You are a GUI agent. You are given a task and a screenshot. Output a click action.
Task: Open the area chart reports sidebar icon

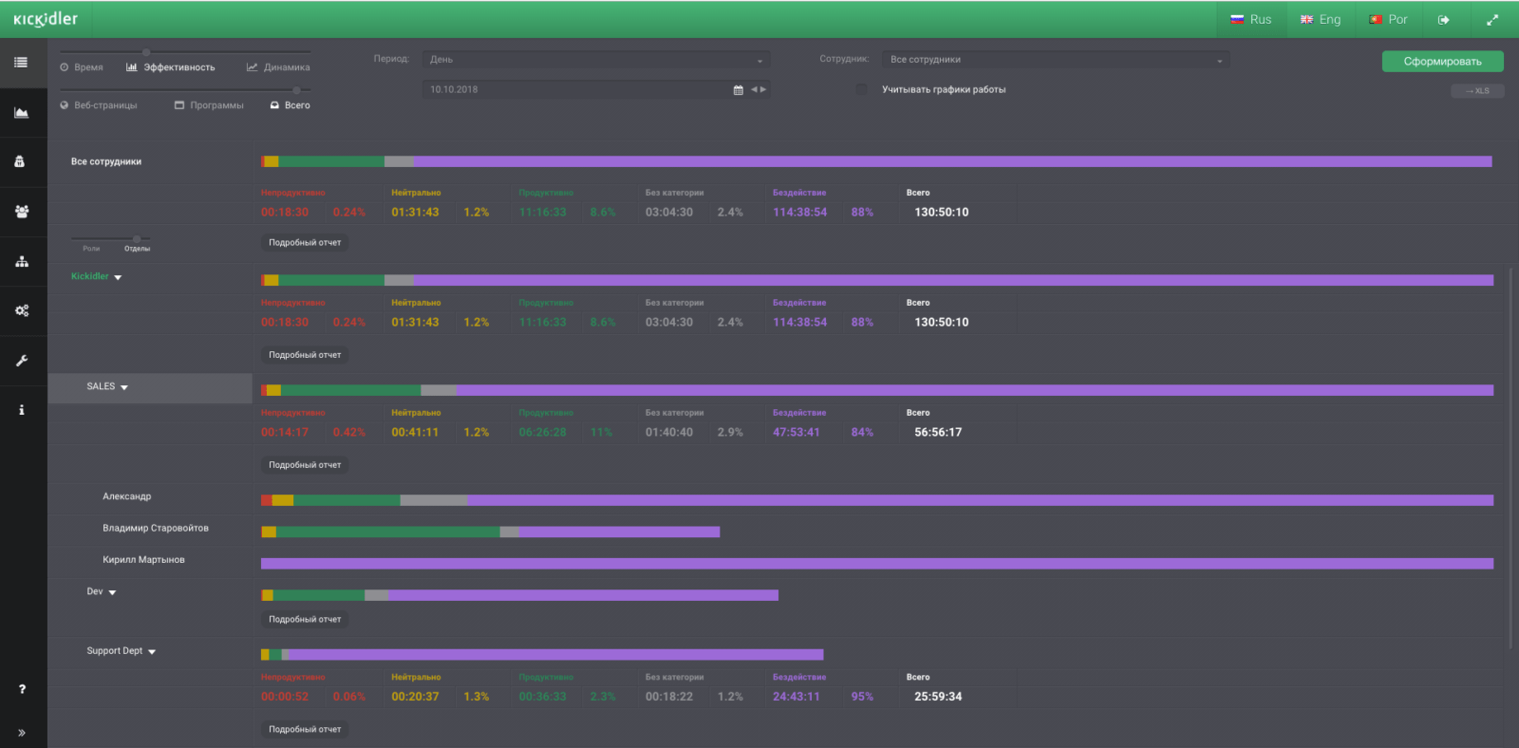click(x=21, y=113)
